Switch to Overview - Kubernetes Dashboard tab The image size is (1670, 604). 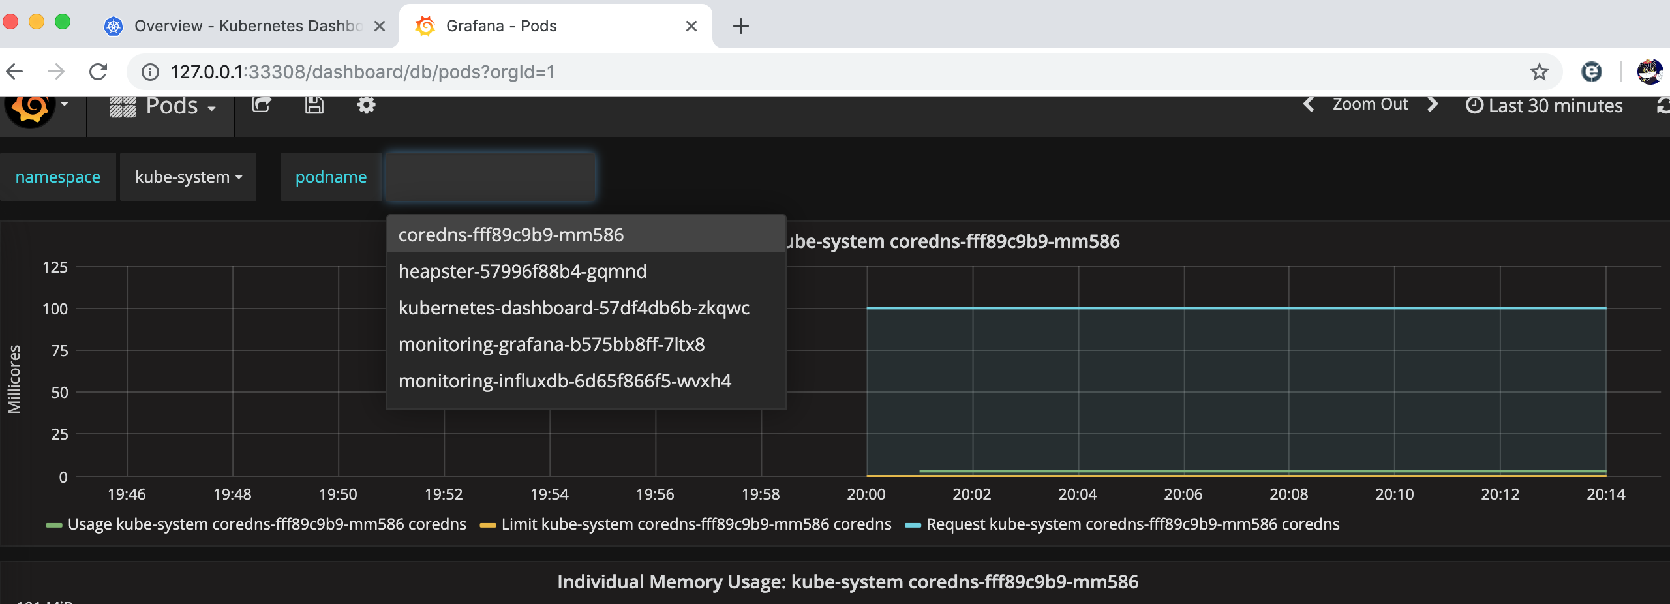coord(248,26)
